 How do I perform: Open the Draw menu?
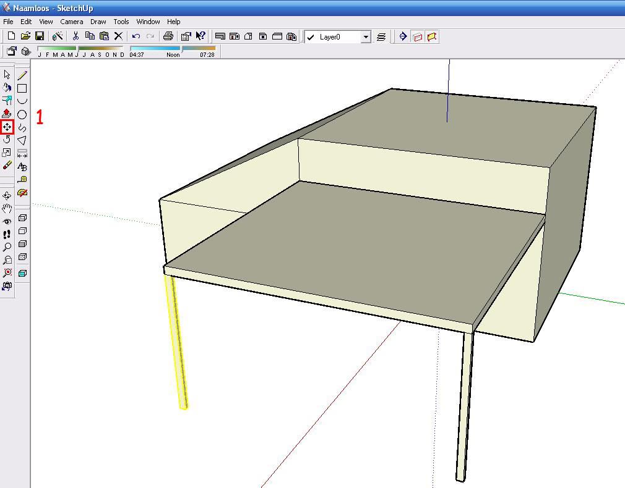point(98,22)
